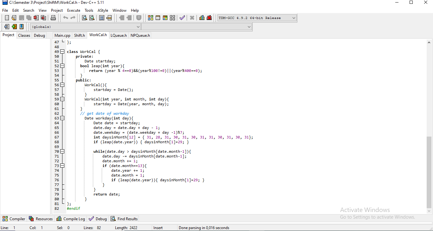Click the Redo arrow in the toolbar
Image resolution: width=433 pixels, height=231 pixels.
[73, 18]
